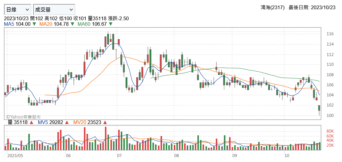The image size is (342, 162).
Task: Click the green MA60 label in legend
Action: click(84, 24)
